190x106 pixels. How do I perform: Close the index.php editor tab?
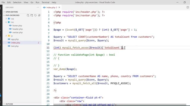[59, 7]
